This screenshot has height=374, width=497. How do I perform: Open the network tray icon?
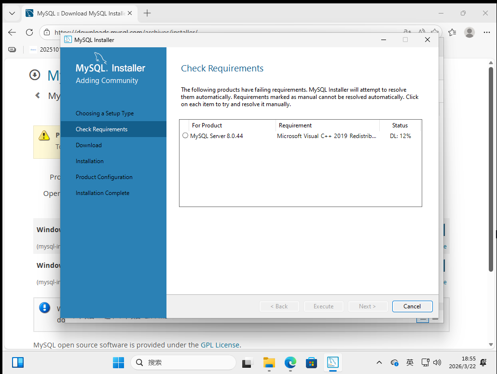click(x=425, y=362)
